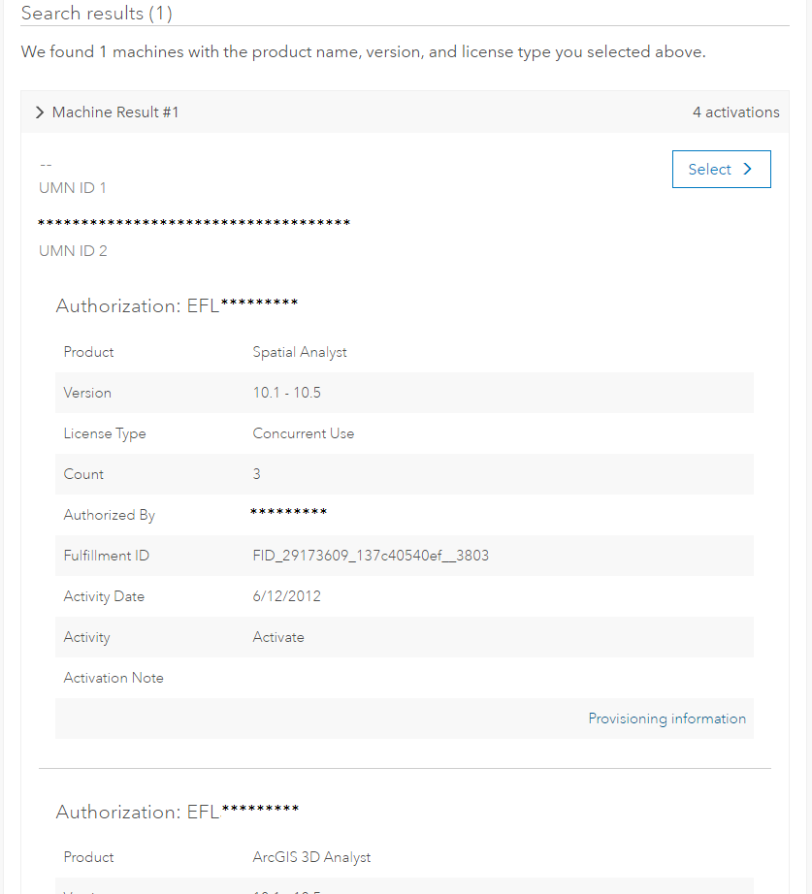Click the UMN ID 1 label

pos(73,187)
